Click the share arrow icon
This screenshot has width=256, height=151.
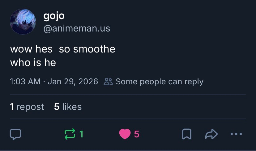click(x=211, y=134)
